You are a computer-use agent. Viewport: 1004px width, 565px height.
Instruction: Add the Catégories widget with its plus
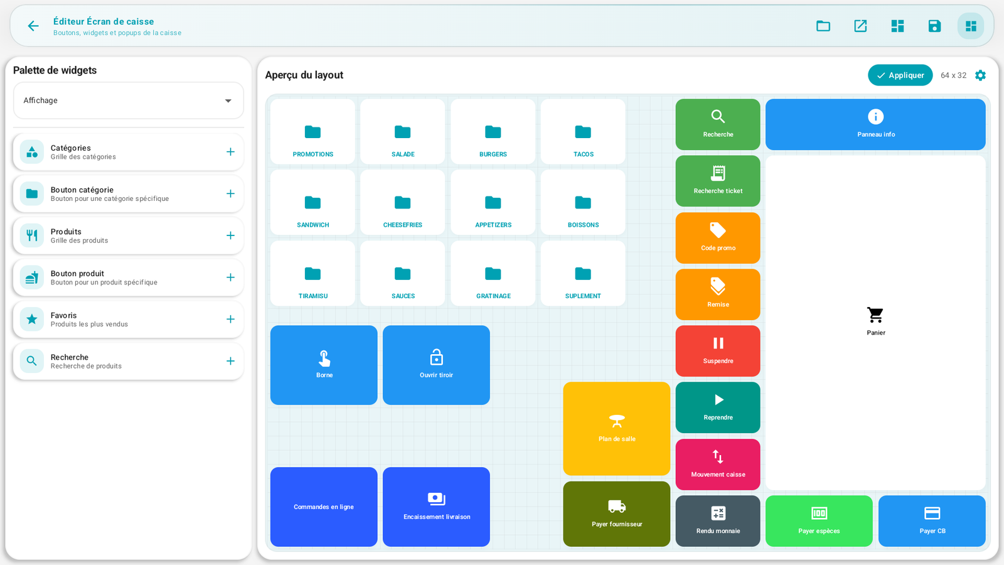230,152
